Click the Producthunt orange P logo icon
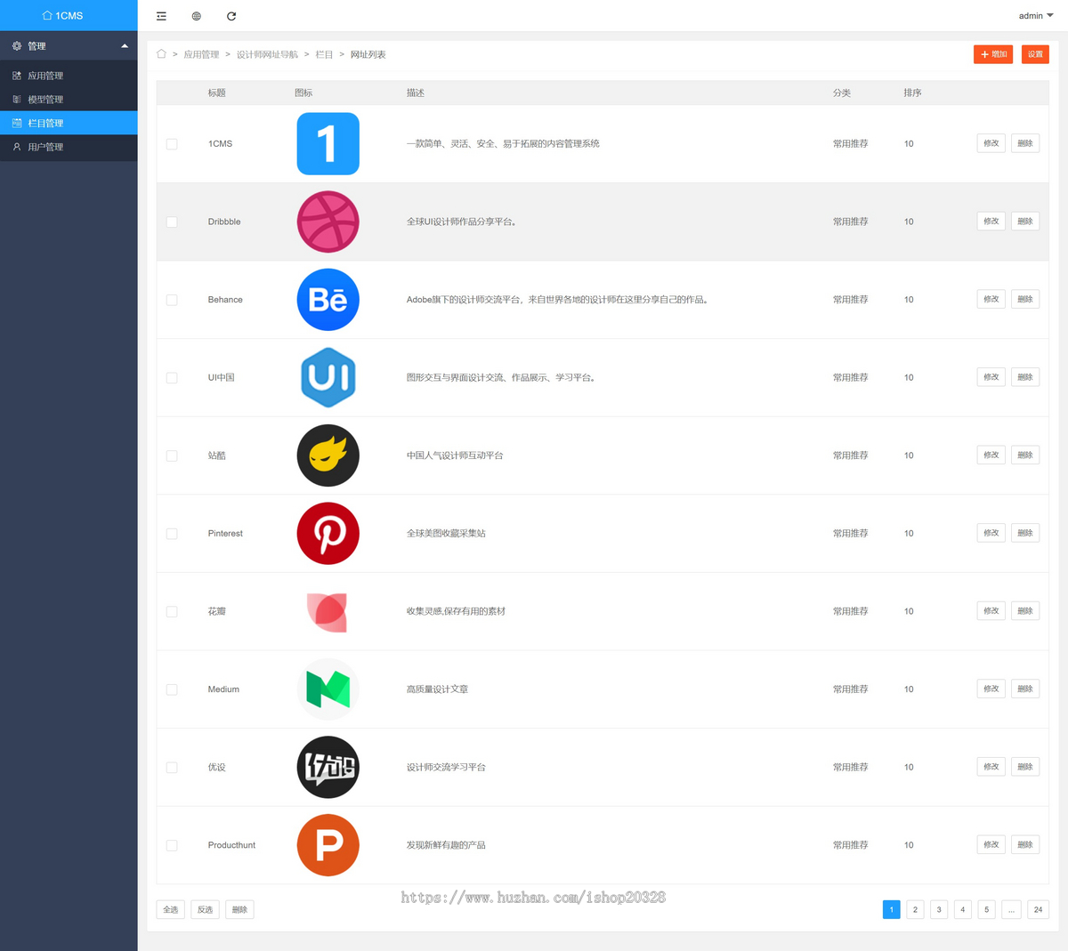The height and width of the screenshot is (951, 1068). [x=328, y=845]
